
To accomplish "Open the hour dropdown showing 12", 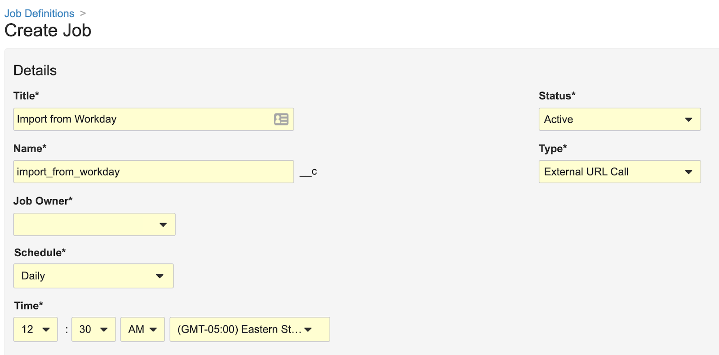I will (x=36, y=329).
